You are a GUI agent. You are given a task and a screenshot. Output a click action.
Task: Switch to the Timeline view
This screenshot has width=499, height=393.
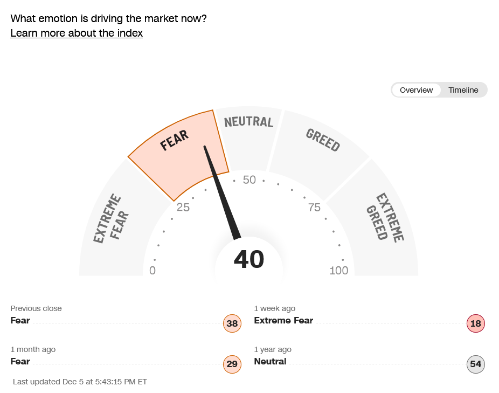(x=463, y=90)
